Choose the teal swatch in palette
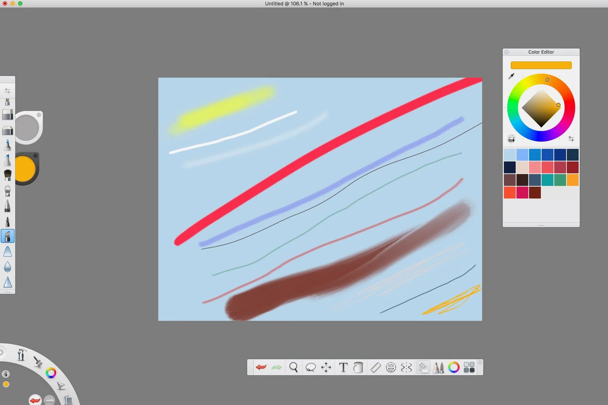Viewport: 608px width, 405px height. pyautogui.click(x=547, y=180)
